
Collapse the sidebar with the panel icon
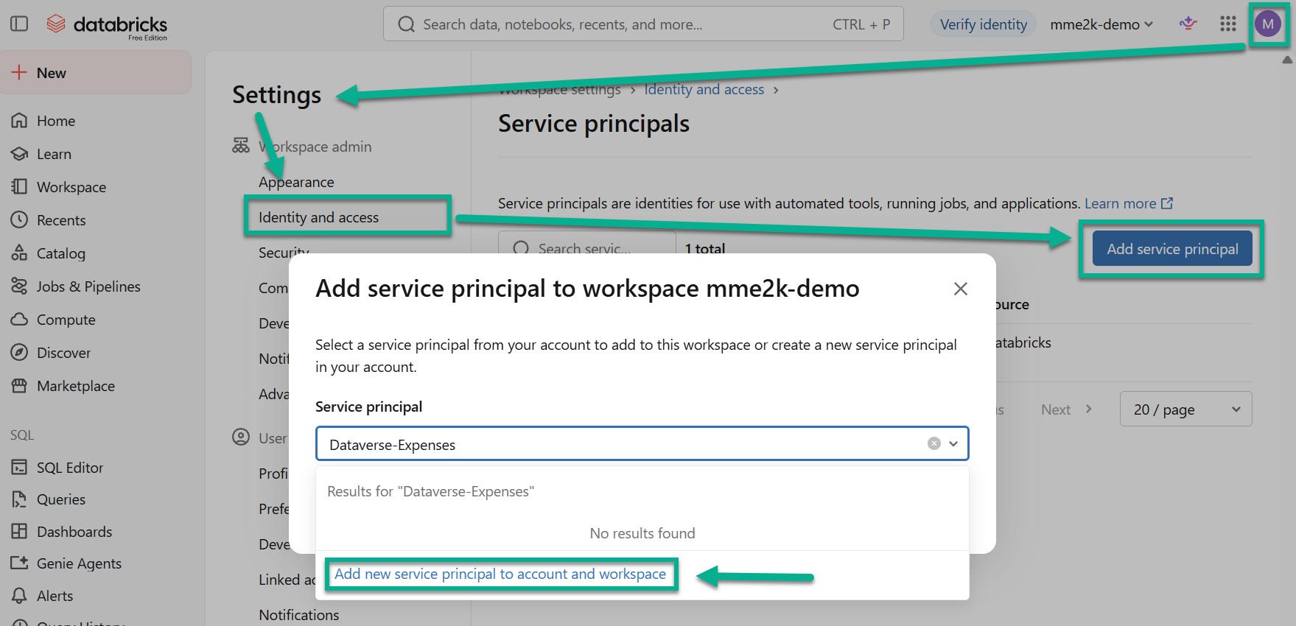(19, 24)
